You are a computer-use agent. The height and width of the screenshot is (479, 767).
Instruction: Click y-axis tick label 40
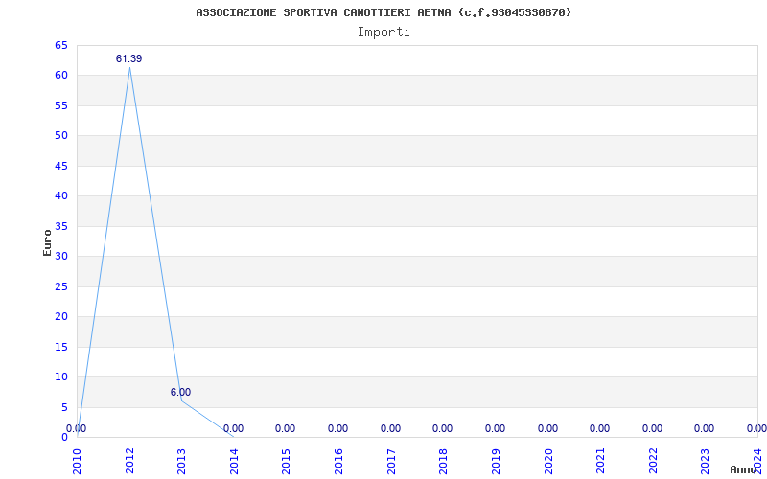[61, 196]
